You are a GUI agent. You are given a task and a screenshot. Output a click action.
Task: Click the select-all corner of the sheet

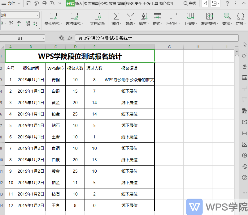pyautogui.click(x=2, y=47)
